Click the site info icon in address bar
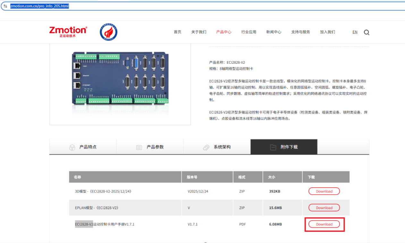The height and width of the screenshot is (243, 405). (x=5, y=6)
